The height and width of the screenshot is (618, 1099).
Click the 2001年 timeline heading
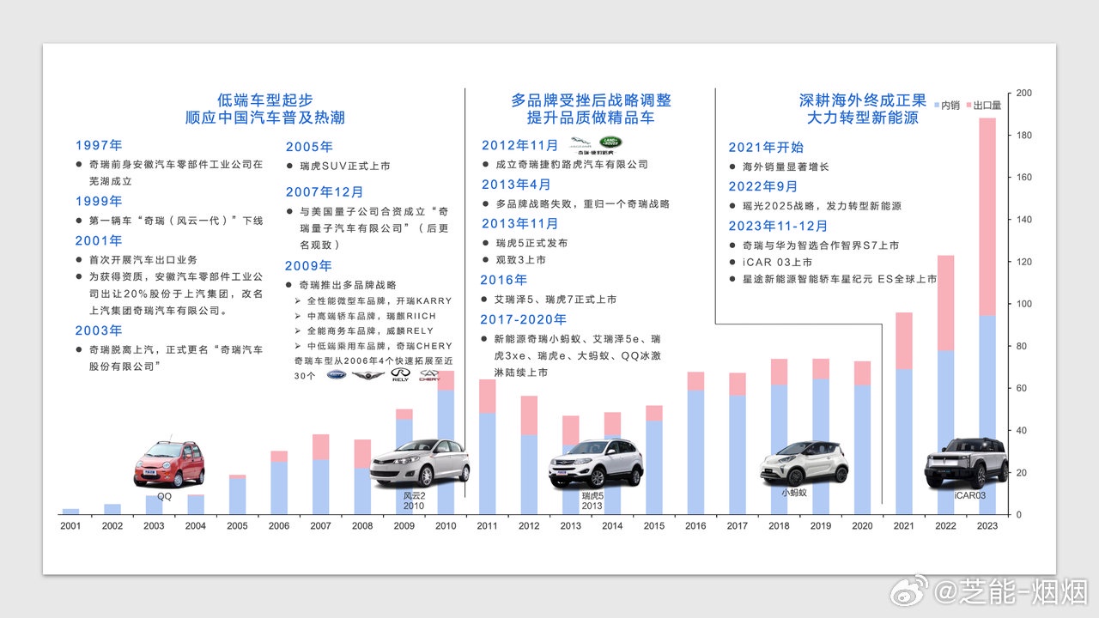[99, 240]
